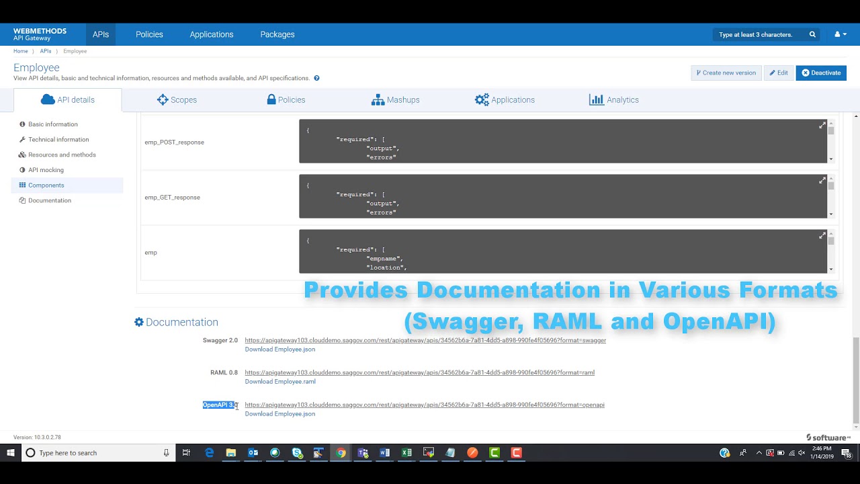
Task: Select Components in sidebar
Action: click(67, 185)
